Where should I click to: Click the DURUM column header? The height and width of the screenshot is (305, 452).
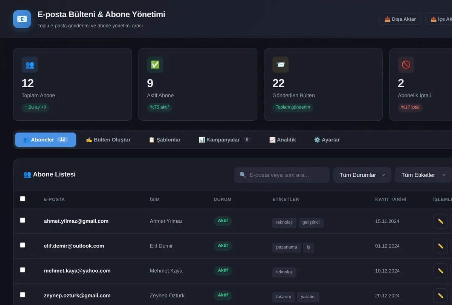[223, 199]
